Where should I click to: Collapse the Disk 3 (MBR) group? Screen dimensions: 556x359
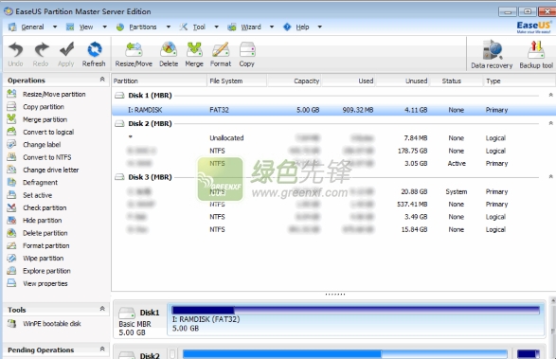click(550, 177)
